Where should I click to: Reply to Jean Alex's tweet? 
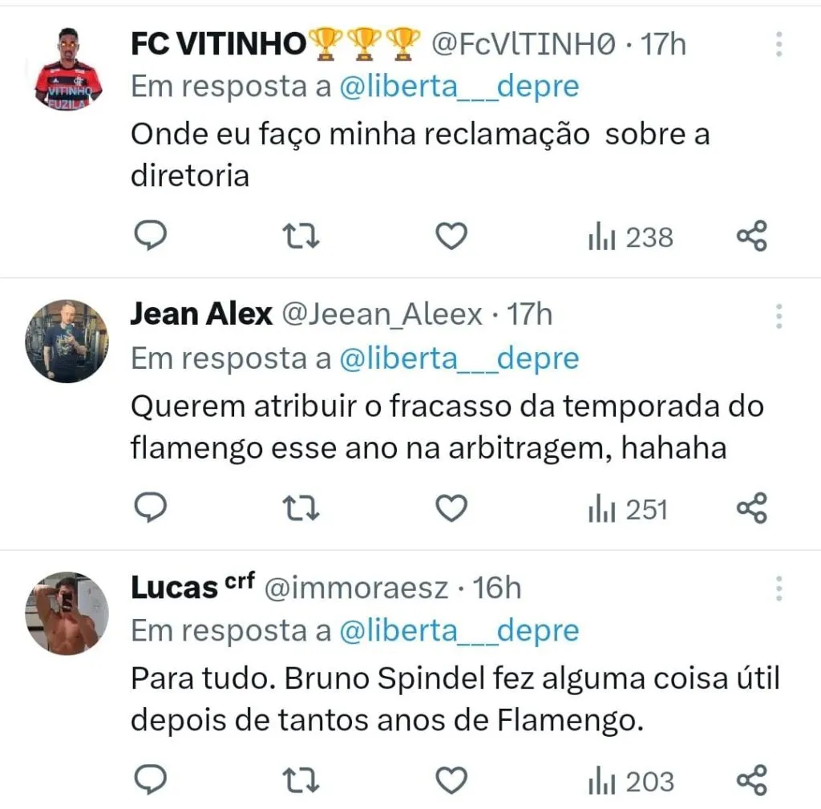(x=149, y=508)
